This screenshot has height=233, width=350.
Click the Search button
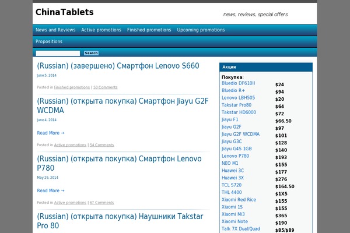pos(91,53)
